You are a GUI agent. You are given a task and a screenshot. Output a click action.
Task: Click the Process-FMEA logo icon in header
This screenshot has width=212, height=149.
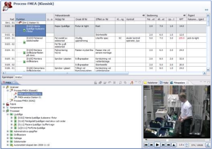click(x=7, y=5)
